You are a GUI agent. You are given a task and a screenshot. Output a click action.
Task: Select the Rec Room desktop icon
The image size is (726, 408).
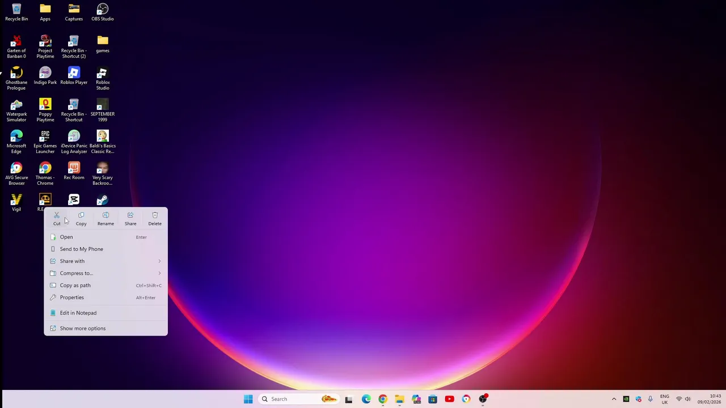click(74, 171)
